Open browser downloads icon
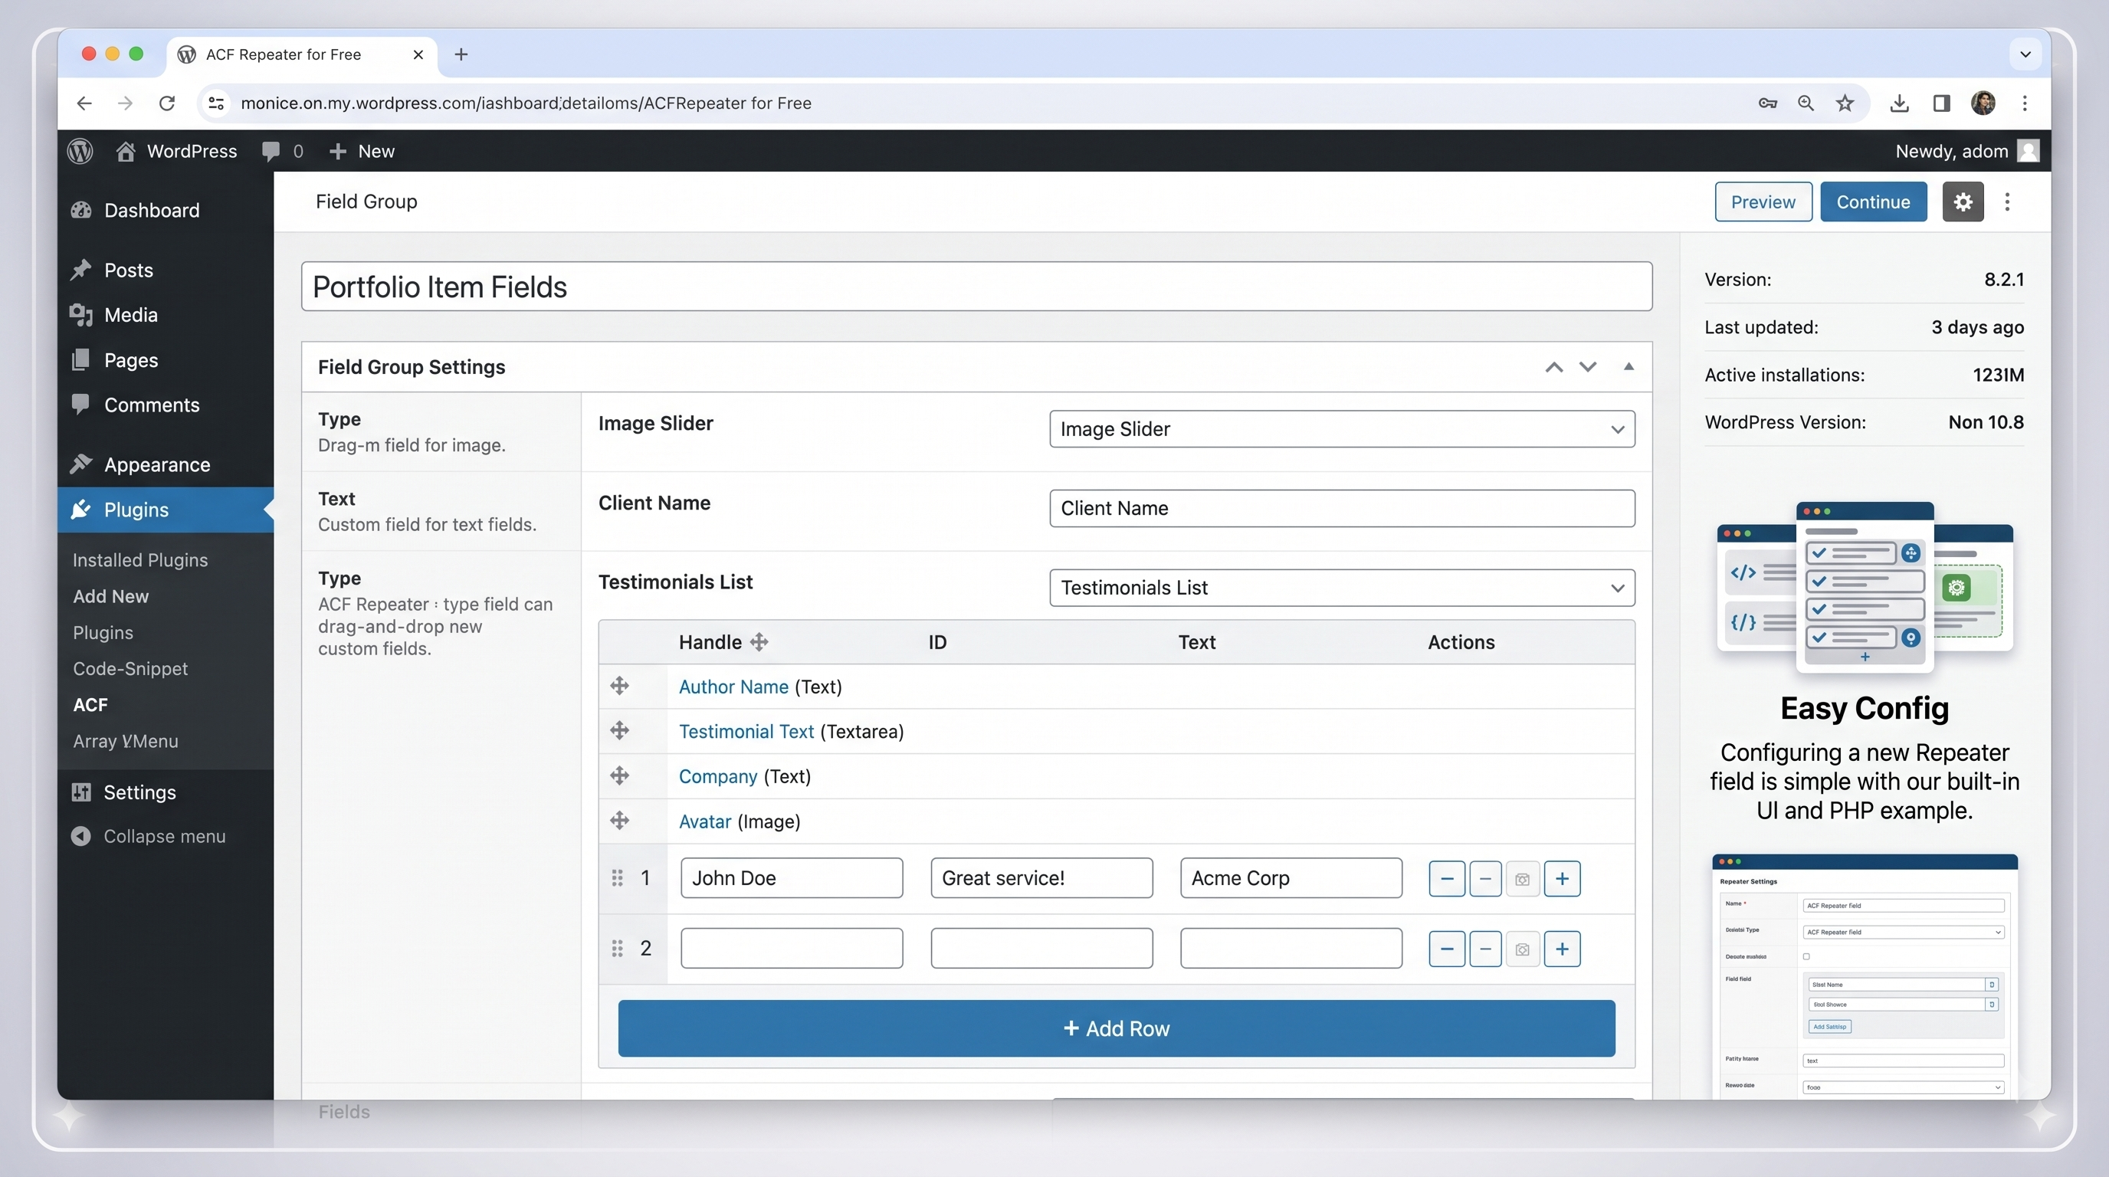This screenshot has width=2109, height=1177. point(1900,103)
